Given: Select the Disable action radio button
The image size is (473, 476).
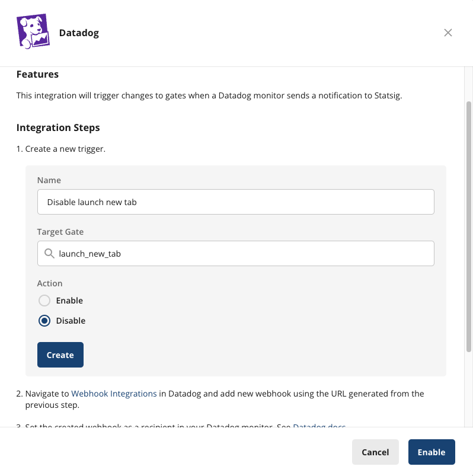Looking at the screenshot, I should [x=44, y=321].
